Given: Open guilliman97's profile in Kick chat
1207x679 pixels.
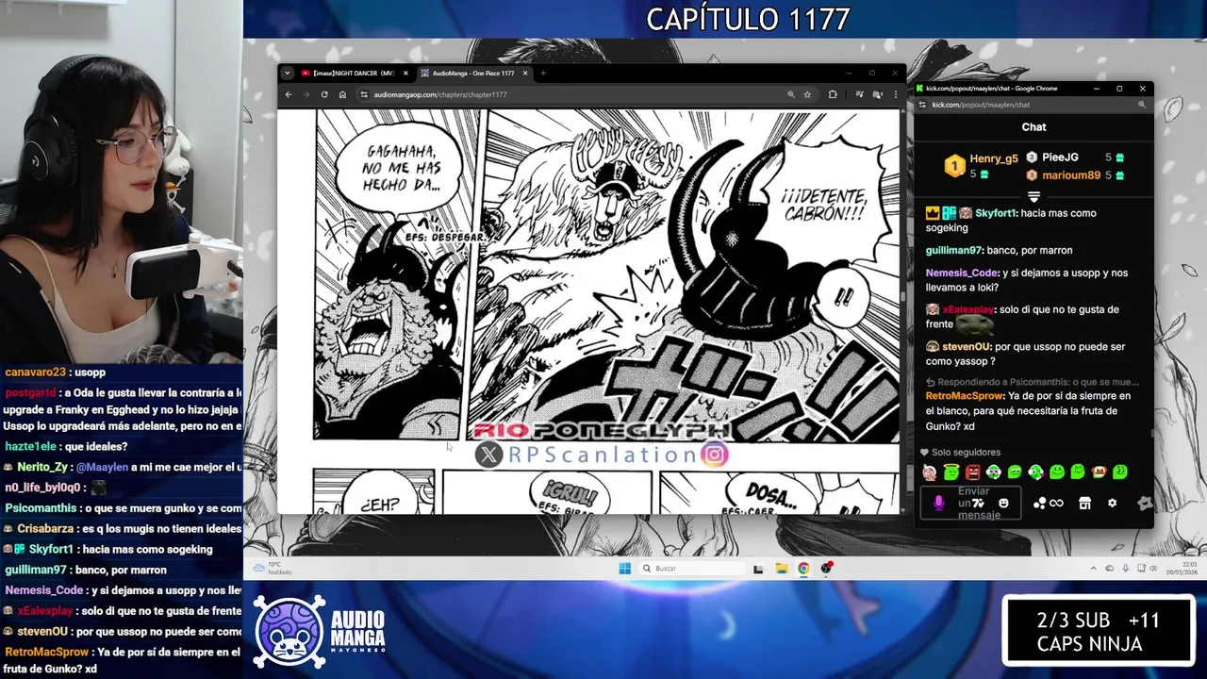Looking at the screenshot, I should [x=953, y=251].
